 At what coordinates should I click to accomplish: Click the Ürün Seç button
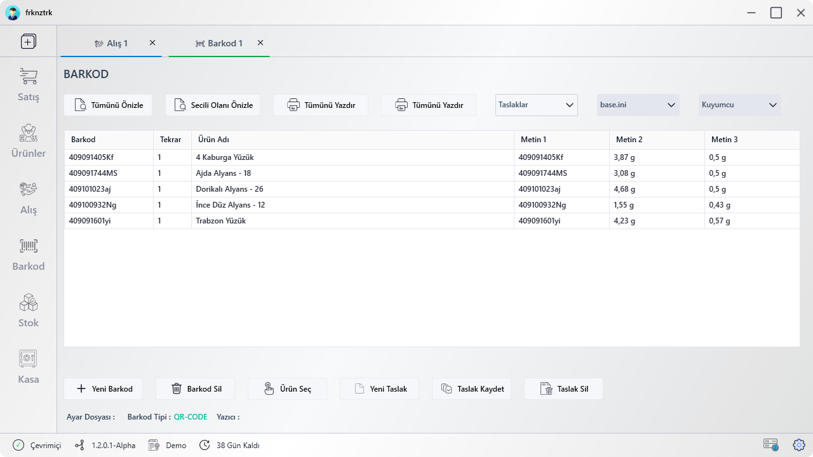tap(288, 388)
